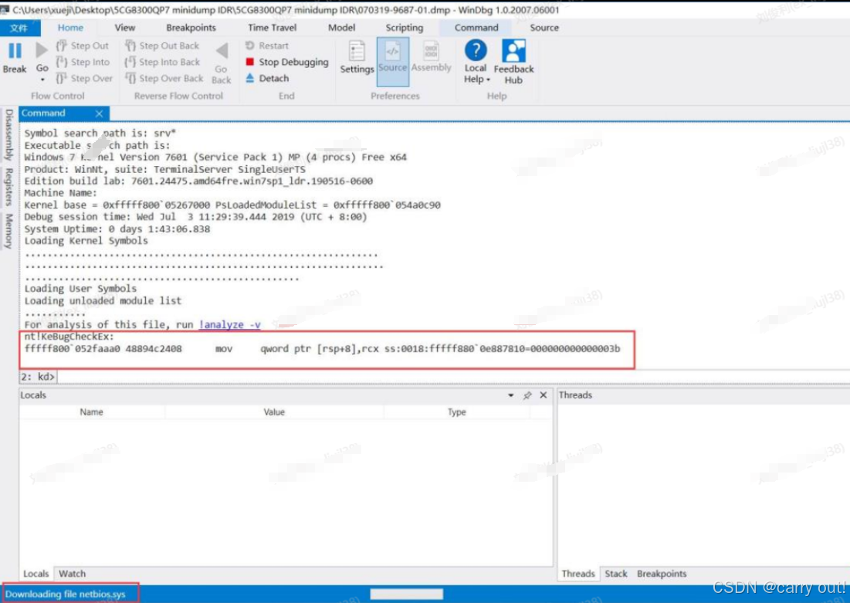Image resolution: width=850 pixels, height=603 pixels.
Task: Open the 文件 file menu
Action: 19,28
